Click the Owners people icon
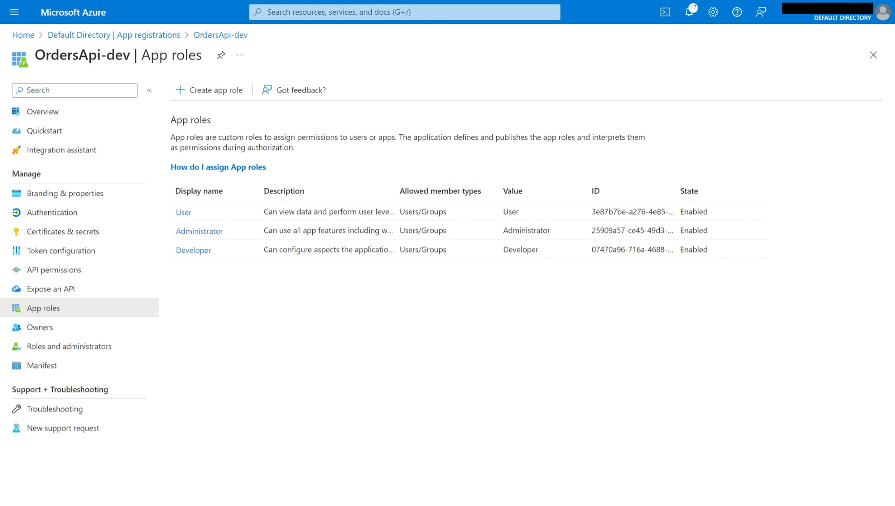Viewport: 895px width, 506px height. point(16,327)
